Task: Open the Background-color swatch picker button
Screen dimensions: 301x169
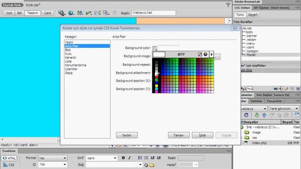Action: coord(155,48)
